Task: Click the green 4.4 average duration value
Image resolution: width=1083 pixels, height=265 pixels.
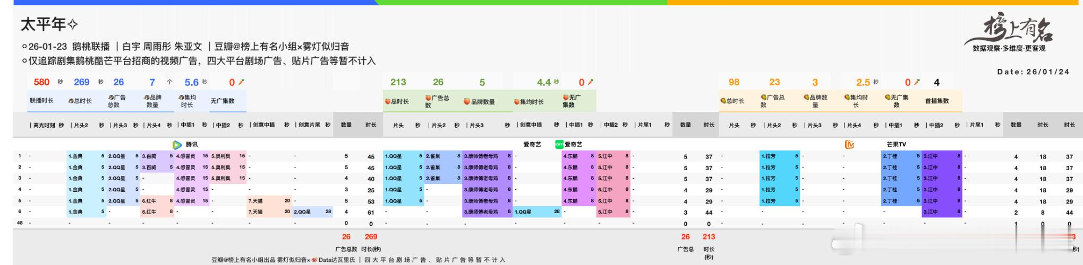Action: [x=544, y=82]
